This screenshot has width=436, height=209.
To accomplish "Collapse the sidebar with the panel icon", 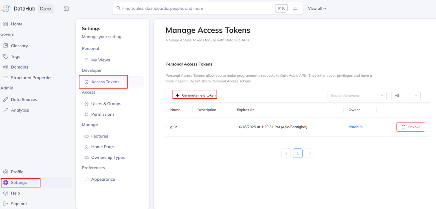I will [66, 9].
